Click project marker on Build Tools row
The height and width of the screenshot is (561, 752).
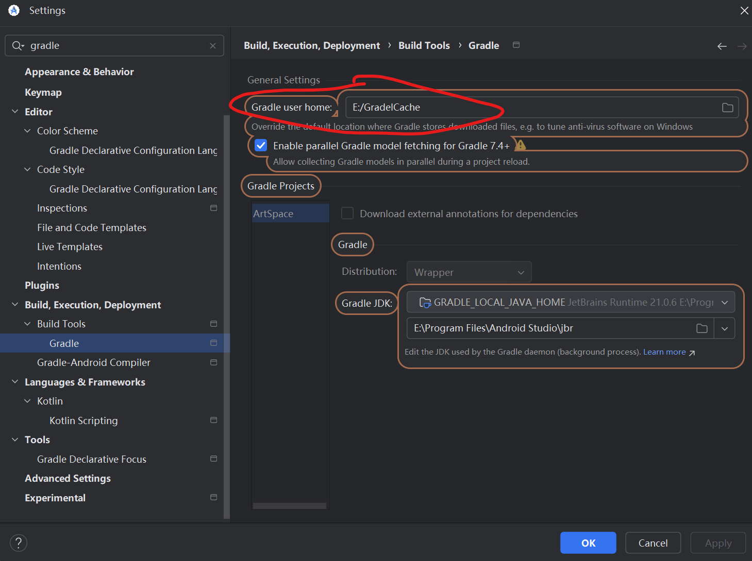[x=213, y=324]
